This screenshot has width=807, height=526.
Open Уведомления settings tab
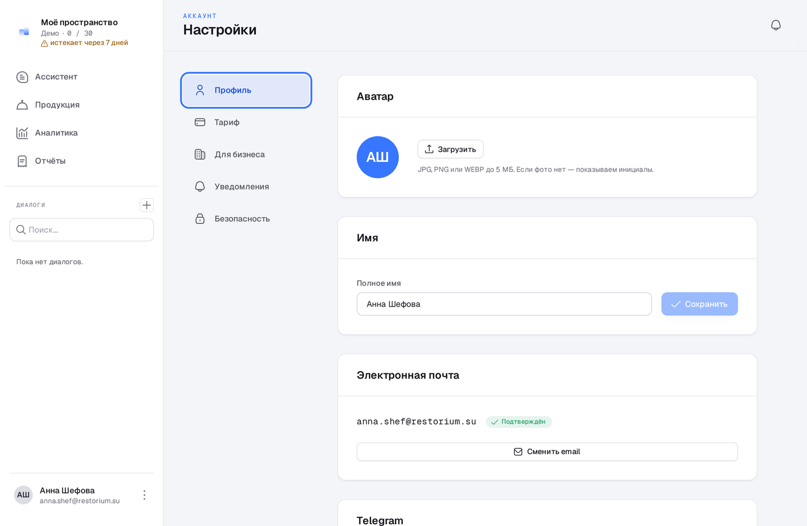(x=246, y=187)
